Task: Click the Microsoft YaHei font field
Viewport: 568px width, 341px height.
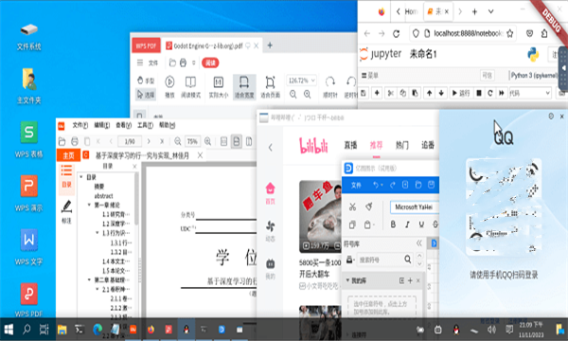Action: click(414, 206)
